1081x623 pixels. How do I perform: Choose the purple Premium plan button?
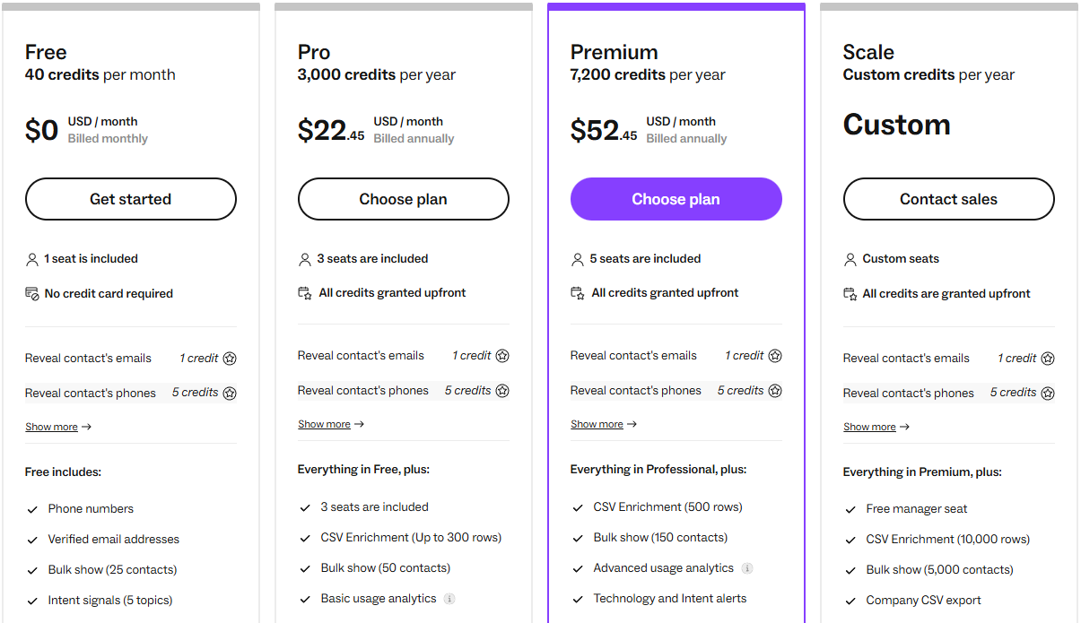point(676,199)
